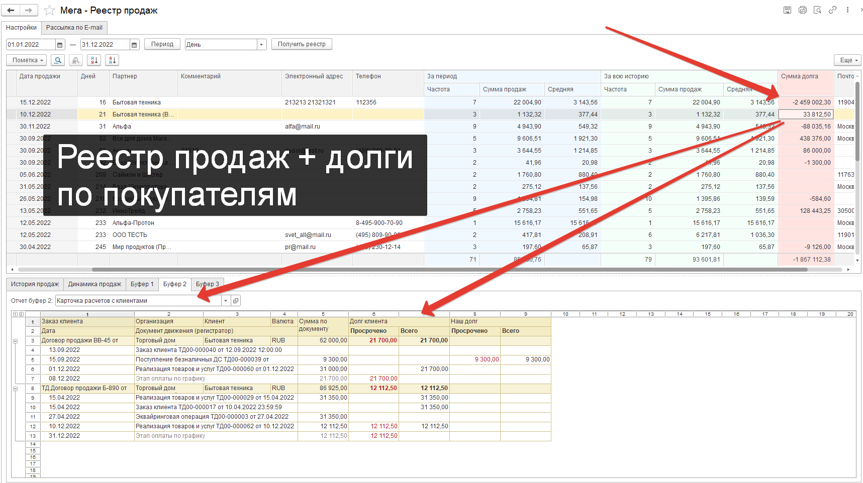This screenshot has width=863, height=483.
Task: Click the Долг клиента header in the report
Action: tap(399, 322)
